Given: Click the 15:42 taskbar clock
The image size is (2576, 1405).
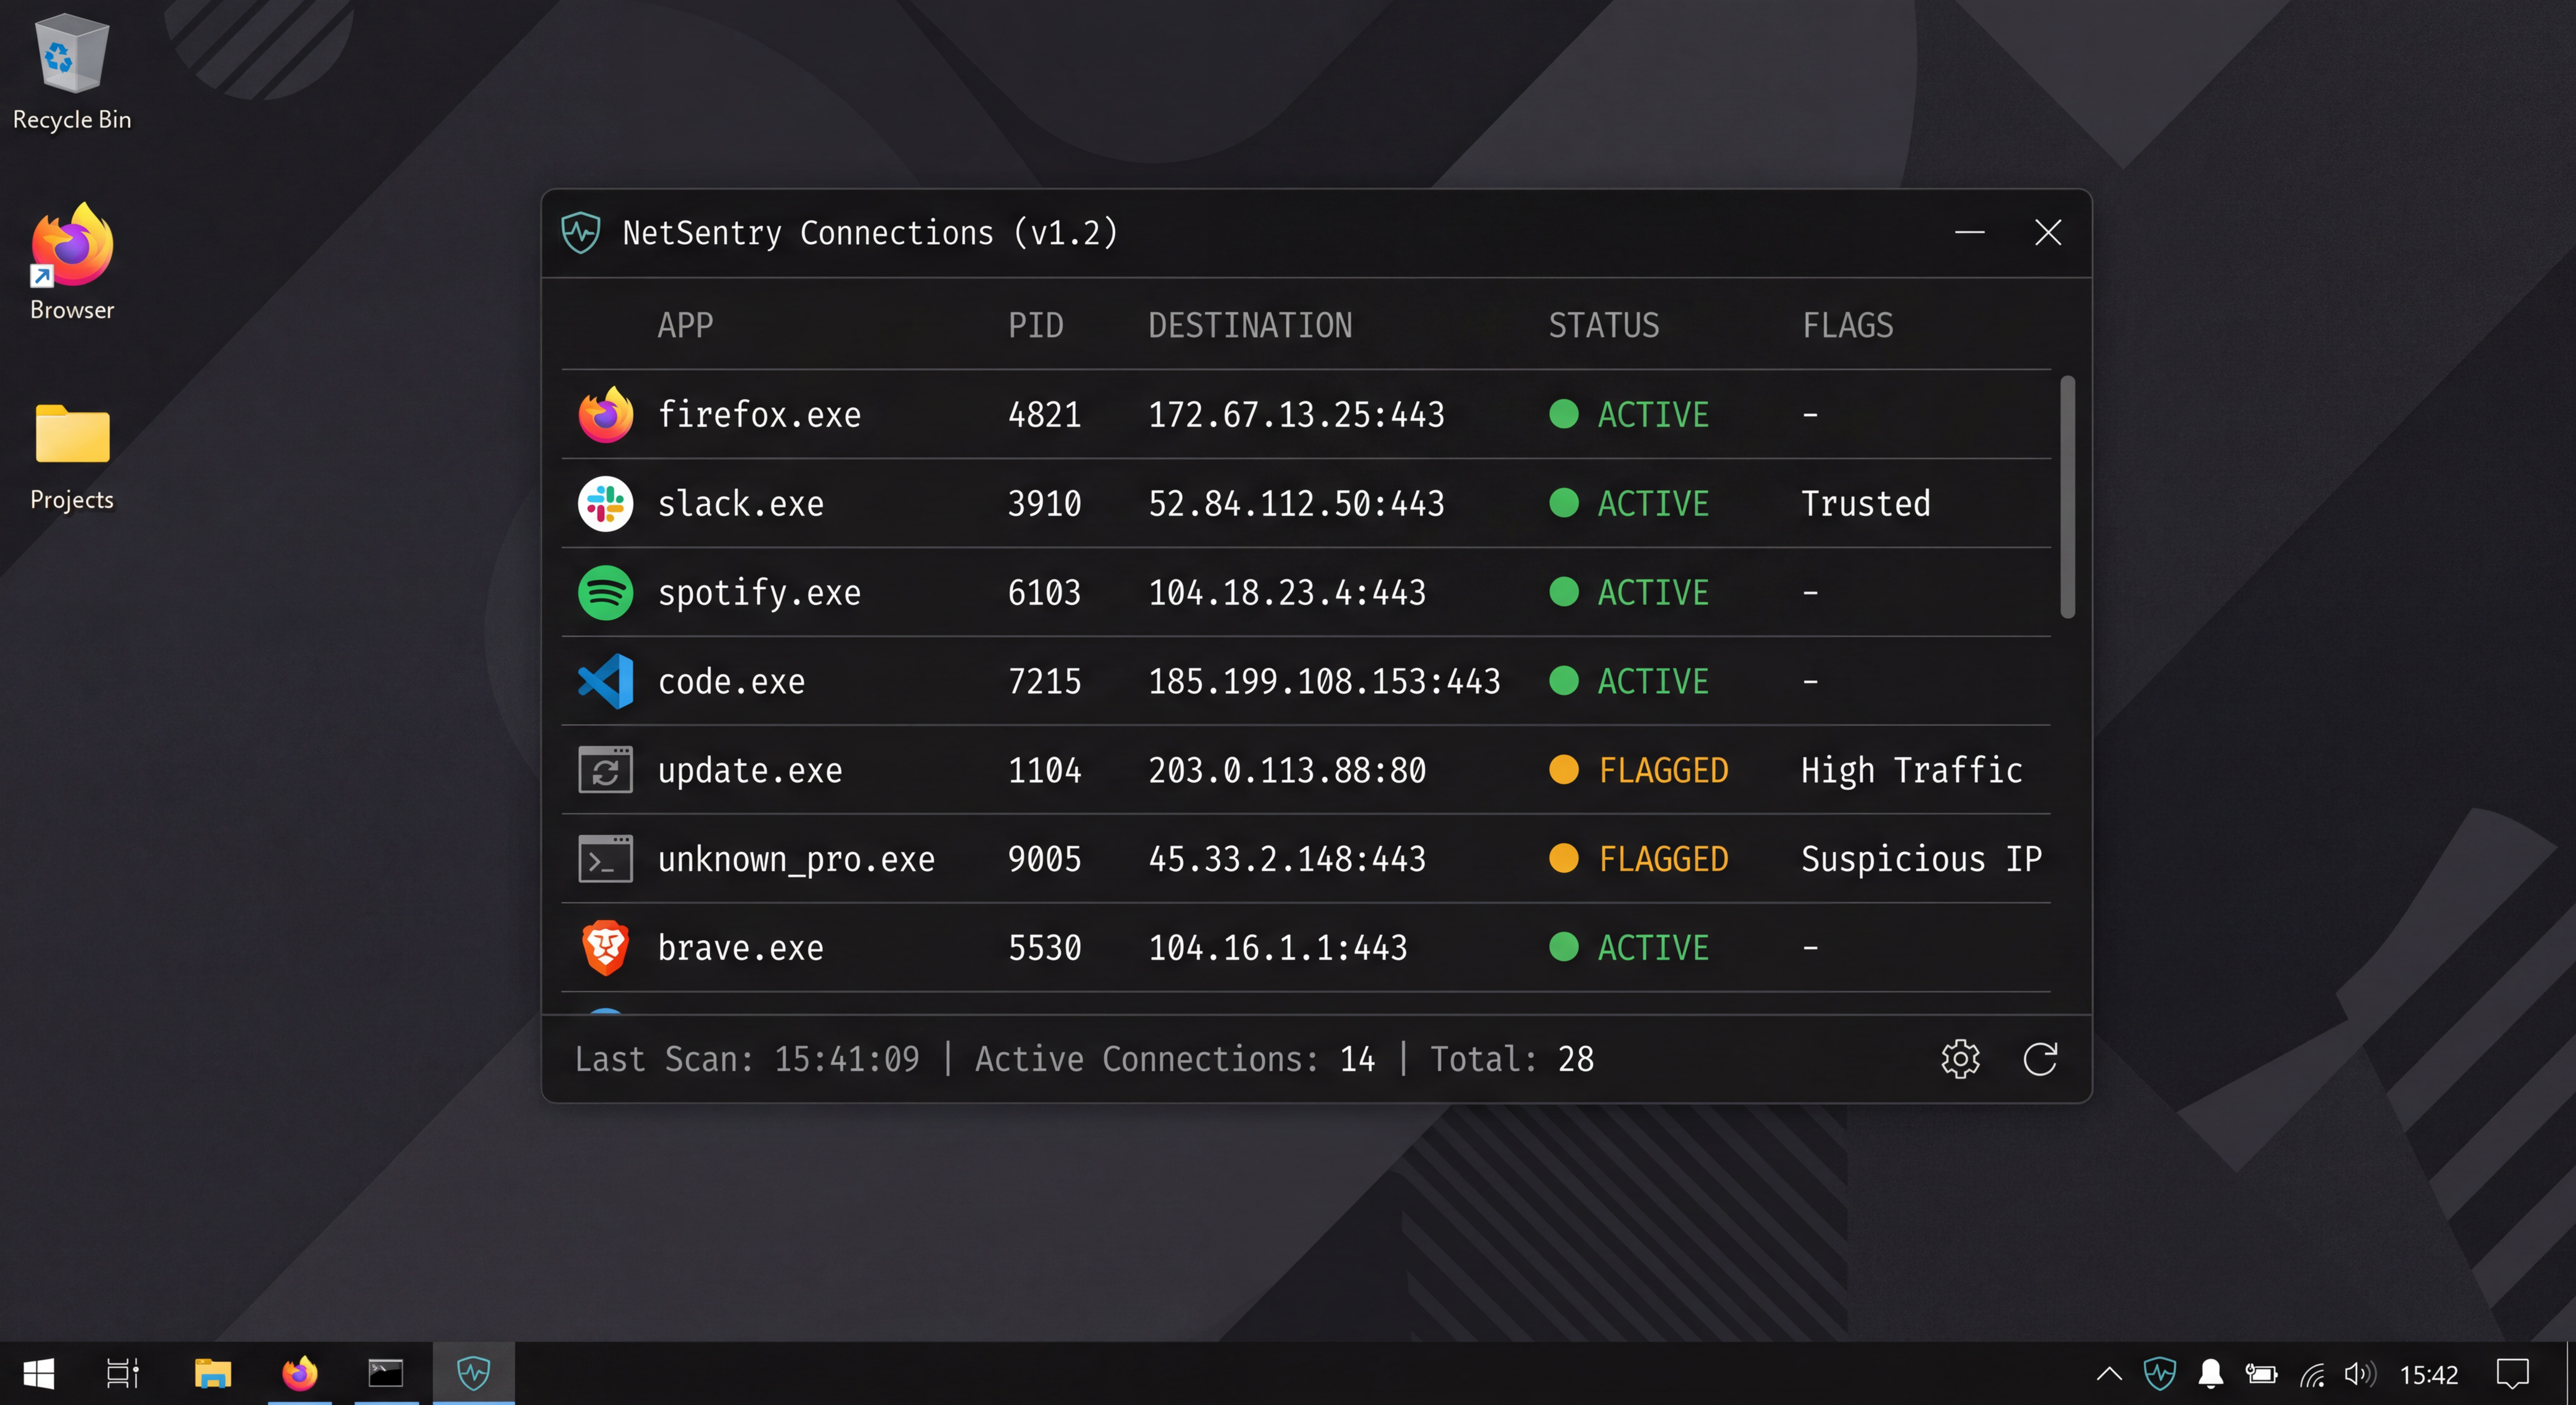Looking at the screenshot, I should coord(2429,1375).
